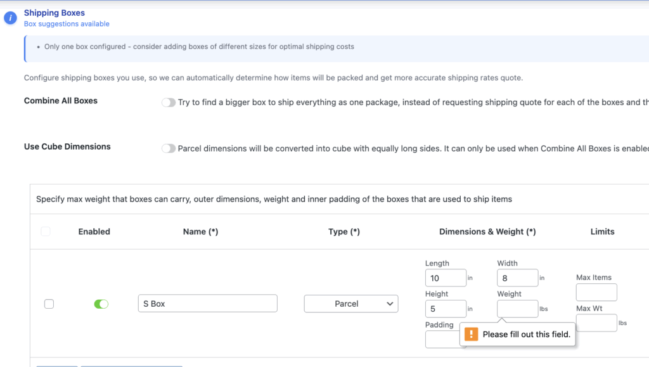649x367 pixels.
Task: Click the "Please fill out this field" tooltip
Action: coord(526,334)
